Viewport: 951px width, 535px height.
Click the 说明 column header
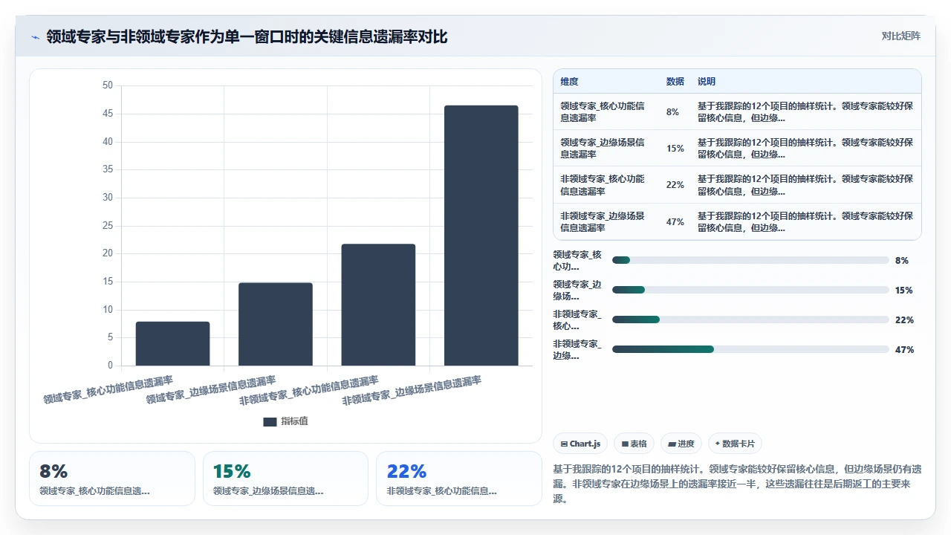click(x=707, y=82)
